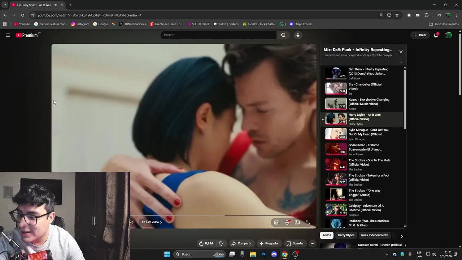Viewport: 462px width, 260px height.
Task: Play Daft Punk Infinity Repeating in playlist
Action: (x=361, y=73)
